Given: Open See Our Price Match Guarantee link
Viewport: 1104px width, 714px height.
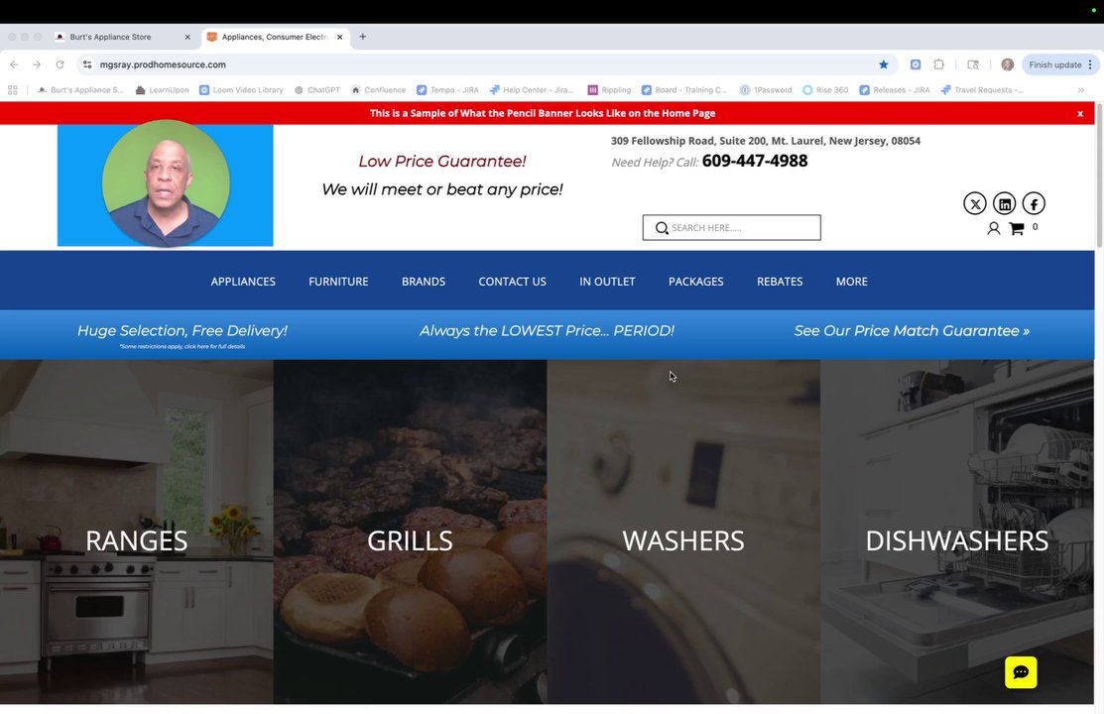Looking at the screenshot, I should pos(912,331).
